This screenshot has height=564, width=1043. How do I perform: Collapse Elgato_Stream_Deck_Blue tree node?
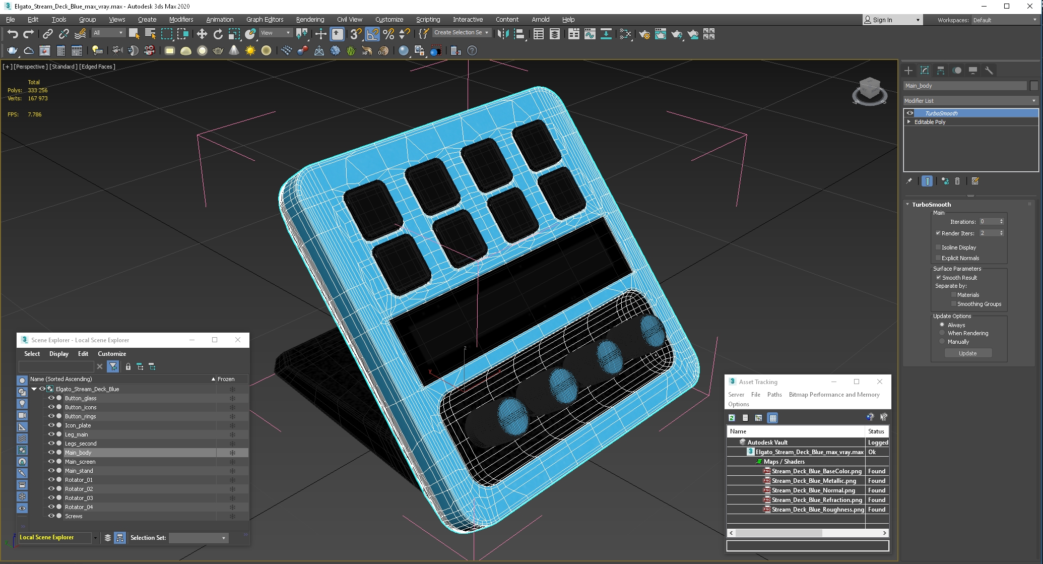pos(34,389)
